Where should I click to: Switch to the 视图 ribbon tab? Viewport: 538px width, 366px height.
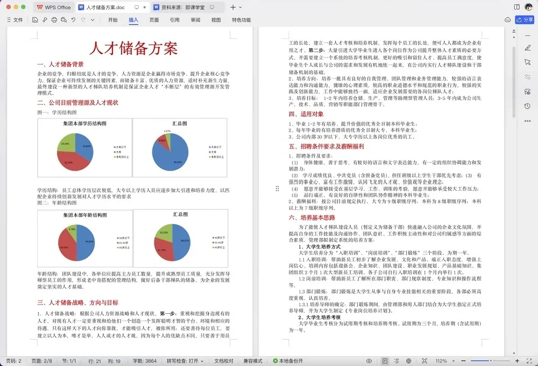pyautogui.click(x=216, y=20)
